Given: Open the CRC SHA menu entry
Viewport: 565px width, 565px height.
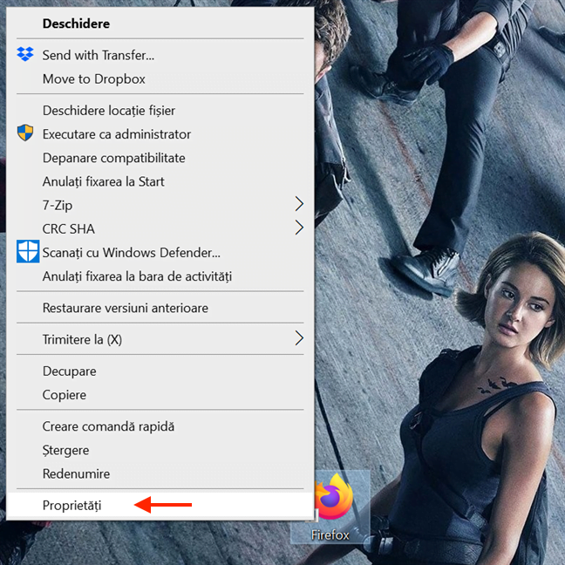Looking at the screenshot, I should 160,228.
